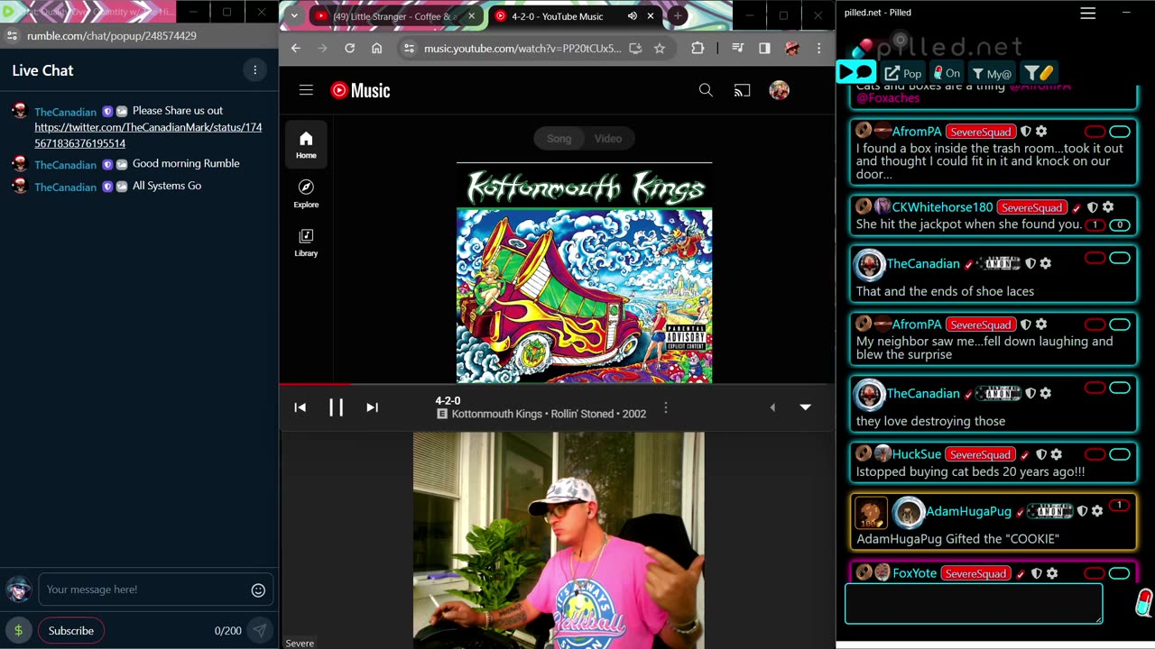Viewport: 1155px width, 649px height.
Task: Click the pilled.net play-chat toggle button
Action: 855,72
